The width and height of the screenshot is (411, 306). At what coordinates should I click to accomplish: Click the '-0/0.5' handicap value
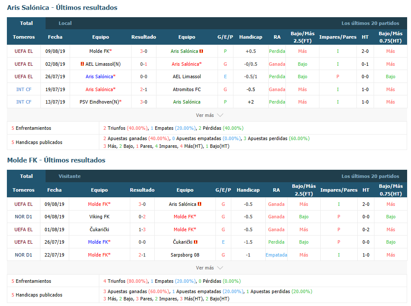pos(251,64)
